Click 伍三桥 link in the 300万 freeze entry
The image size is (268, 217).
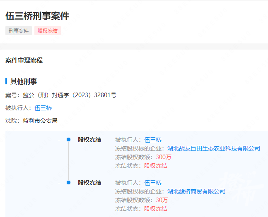point(153,140)
